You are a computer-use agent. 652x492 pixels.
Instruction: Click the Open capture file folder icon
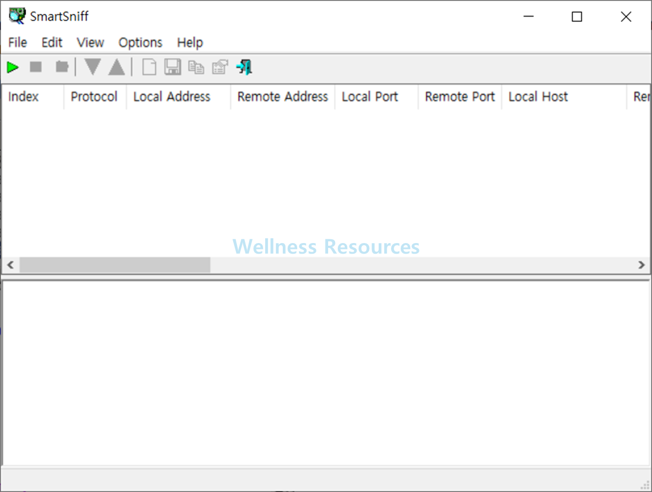pos(62,67)
